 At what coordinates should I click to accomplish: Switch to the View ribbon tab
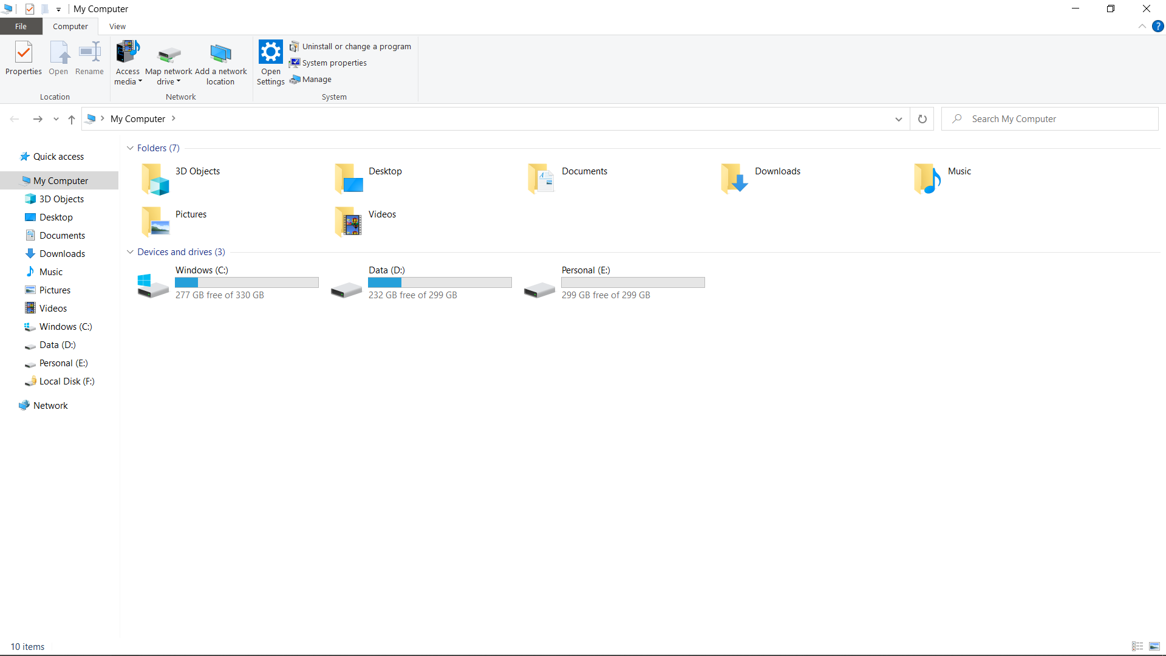pyautogui.click(x=117, y=26)
